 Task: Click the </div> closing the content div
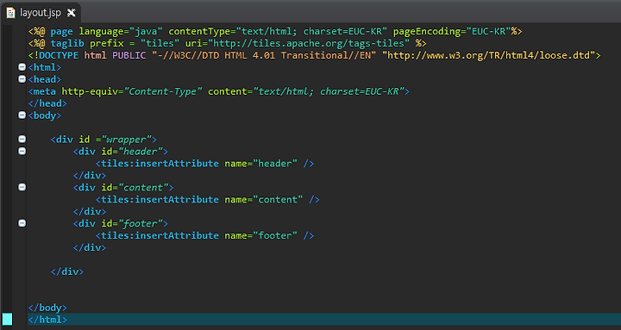pos(90,211)
